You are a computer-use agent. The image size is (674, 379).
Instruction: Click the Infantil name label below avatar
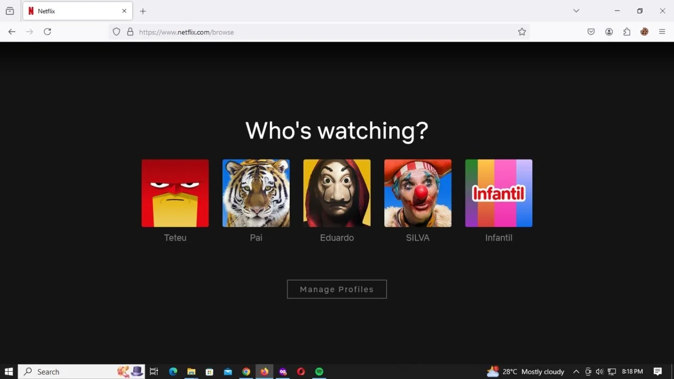499,238
